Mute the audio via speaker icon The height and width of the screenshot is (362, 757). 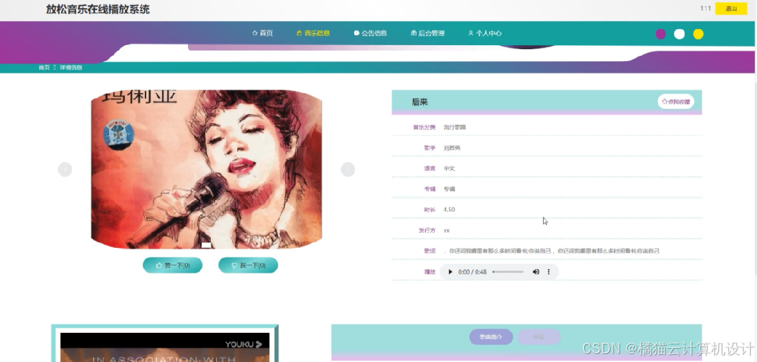coord(536,272)
